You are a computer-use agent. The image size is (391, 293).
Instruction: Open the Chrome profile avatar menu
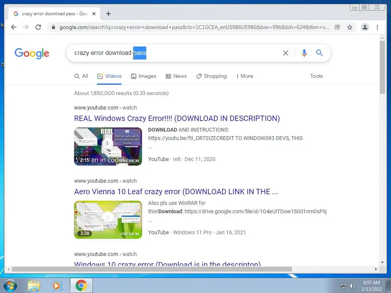[365, 27]
